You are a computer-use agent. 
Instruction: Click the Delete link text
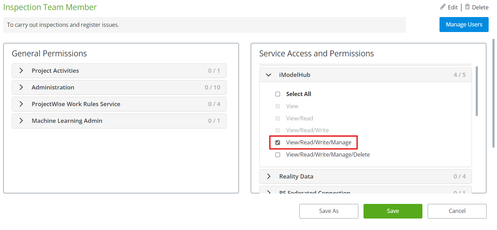coord(480,7)
